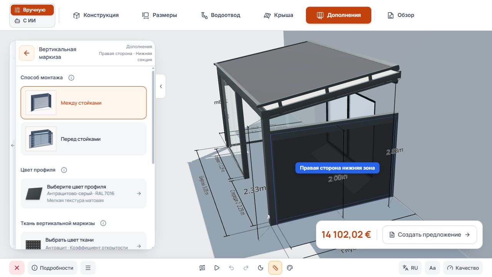Collapse the side panel with left chevron
The width and height of the screenshot is (492, 277).
click(161, 86)
